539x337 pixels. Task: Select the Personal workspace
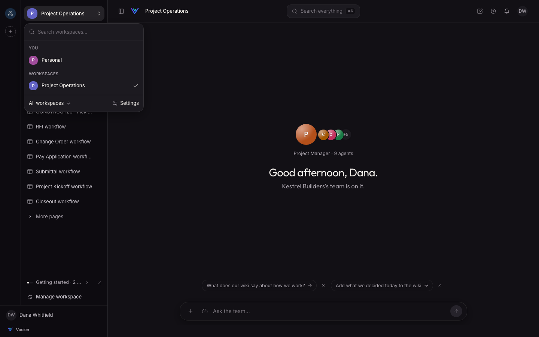[x=84, y=60]
